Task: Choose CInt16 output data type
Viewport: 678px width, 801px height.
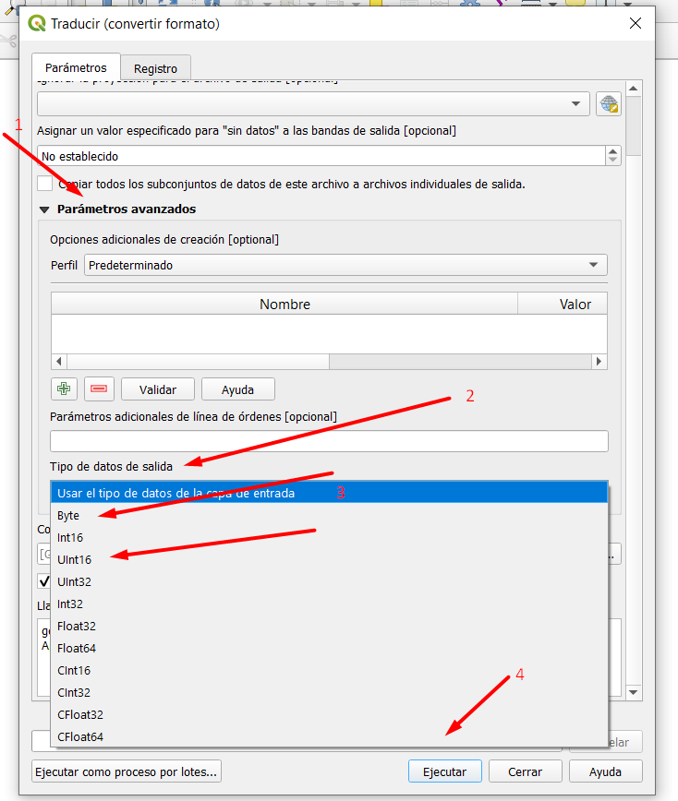Action: coord(329,670)
